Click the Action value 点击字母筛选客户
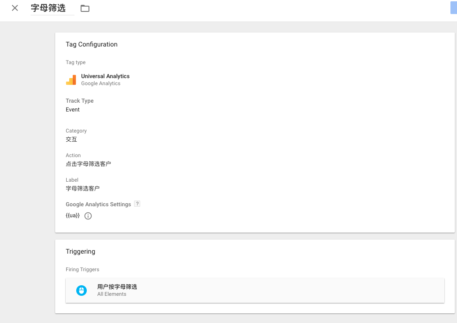The height and width of the screenshot is (323, 457). [x=89, y=164]
